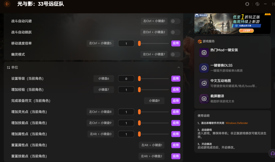Viewport: 275px width, 162px height.
Task: Open the Windows Defender link in instructions
Action: pyautogui.click(x=237, y=123)
